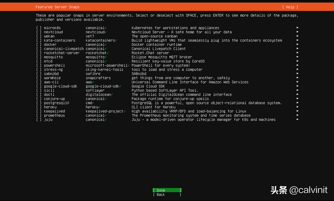Toggle the aws-cli checkbox

click(x=39, y=82)
